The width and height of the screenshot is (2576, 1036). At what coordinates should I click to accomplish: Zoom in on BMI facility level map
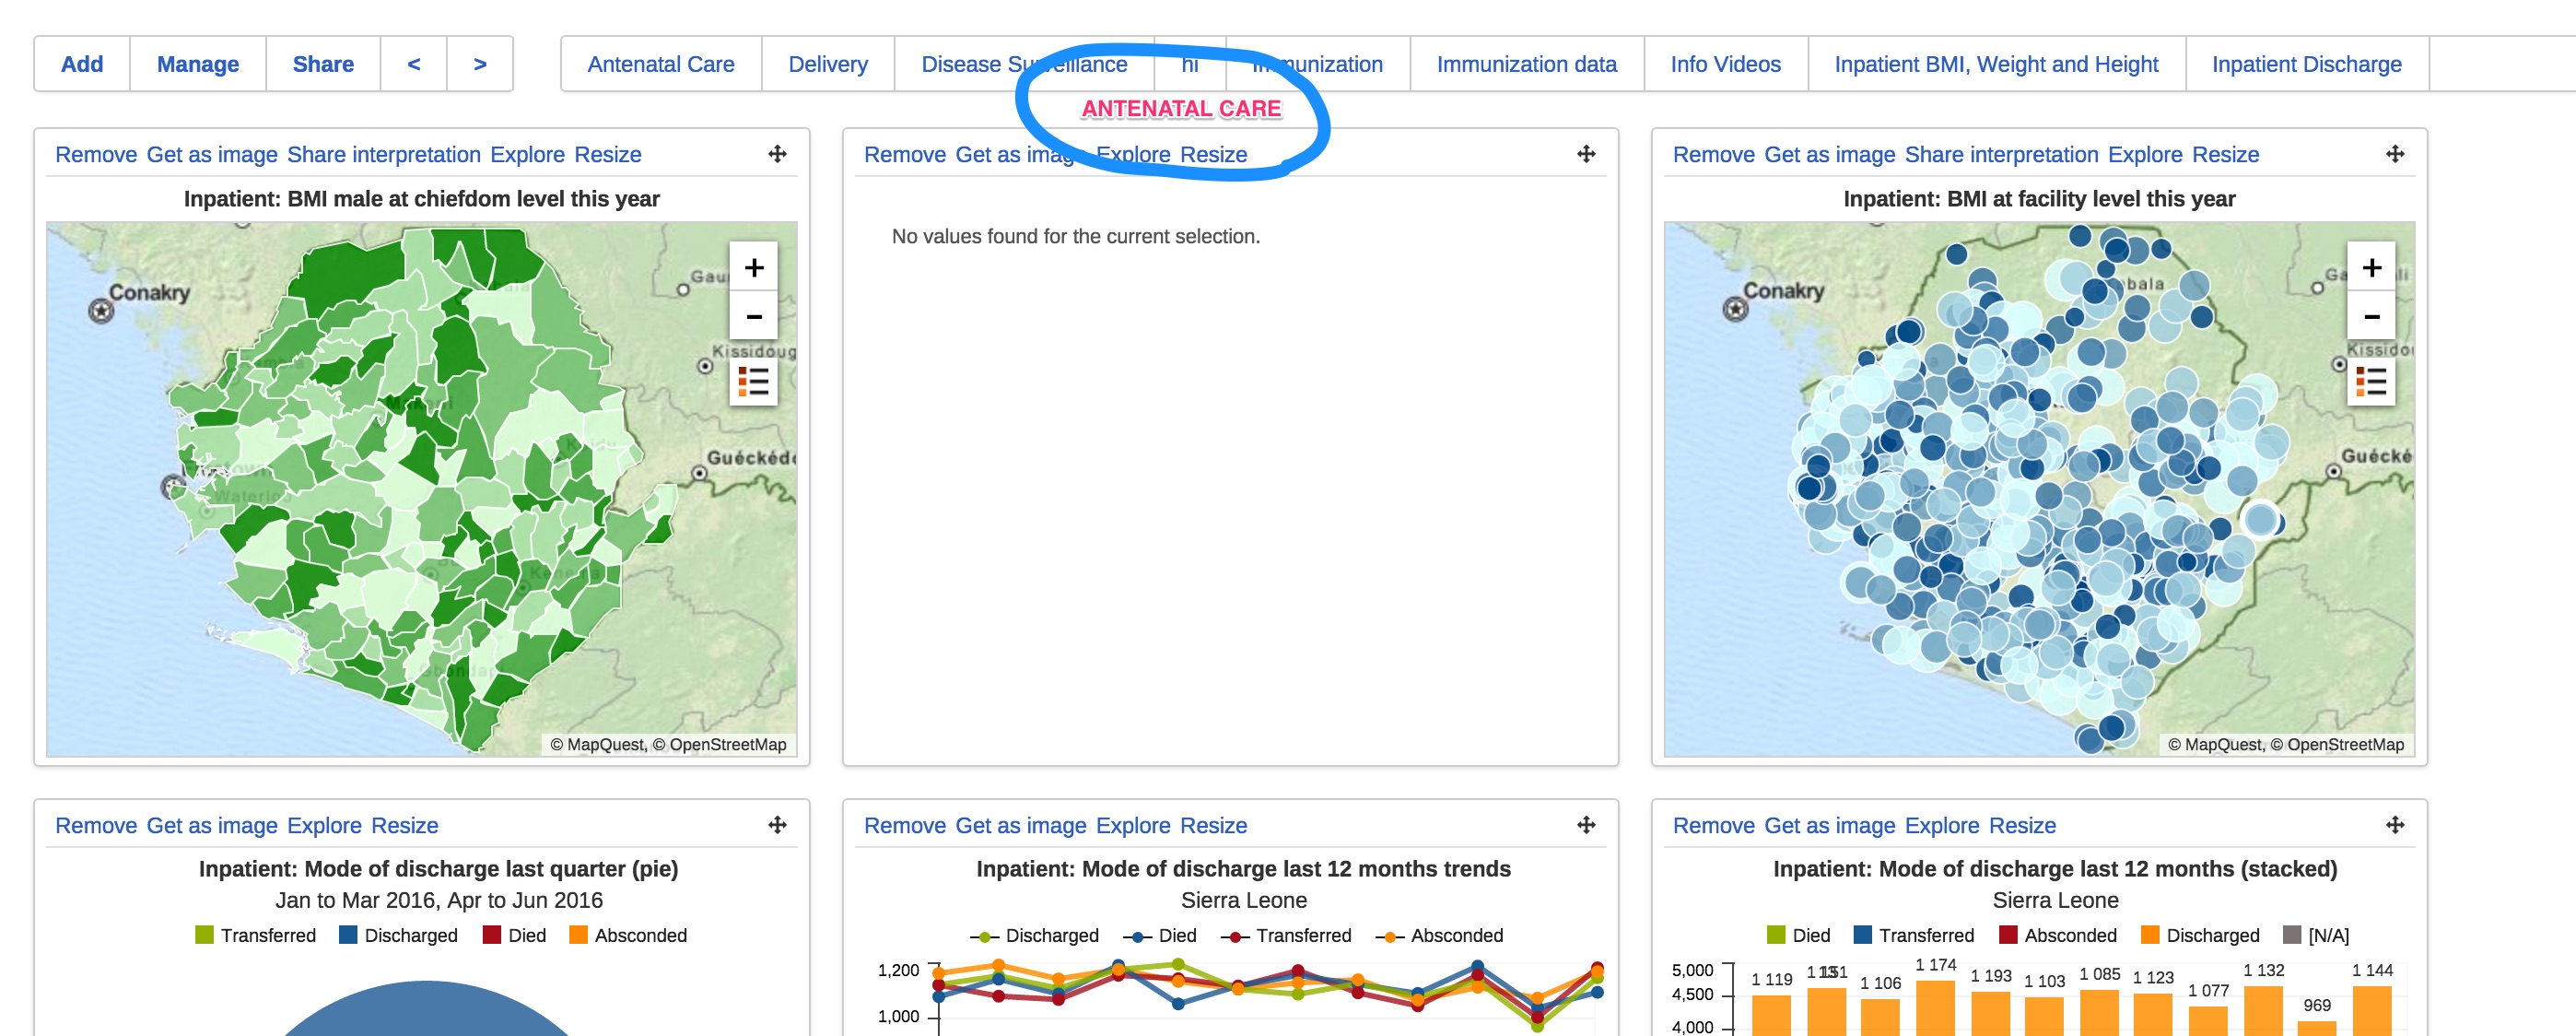point(2370,267)
